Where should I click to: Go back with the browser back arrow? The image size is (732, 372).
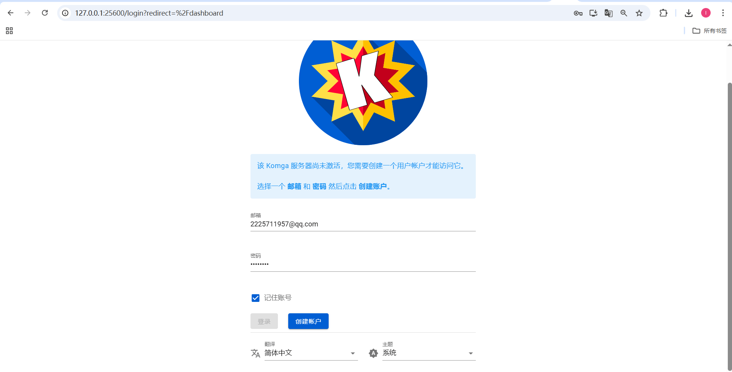click(11, 13)
